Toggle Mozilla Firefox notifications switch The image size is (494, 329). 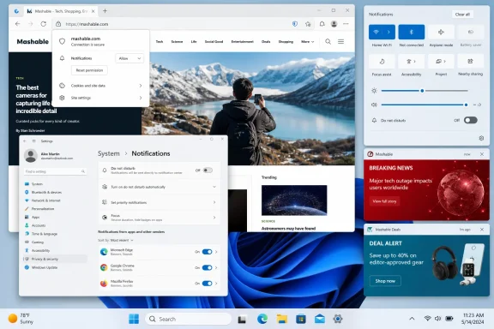[x=207, y=284]
